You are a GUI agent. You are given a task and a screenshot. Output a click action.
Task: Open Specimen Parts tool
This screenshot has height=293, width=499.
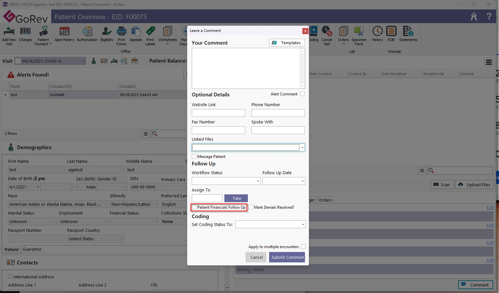click(359, 36)
